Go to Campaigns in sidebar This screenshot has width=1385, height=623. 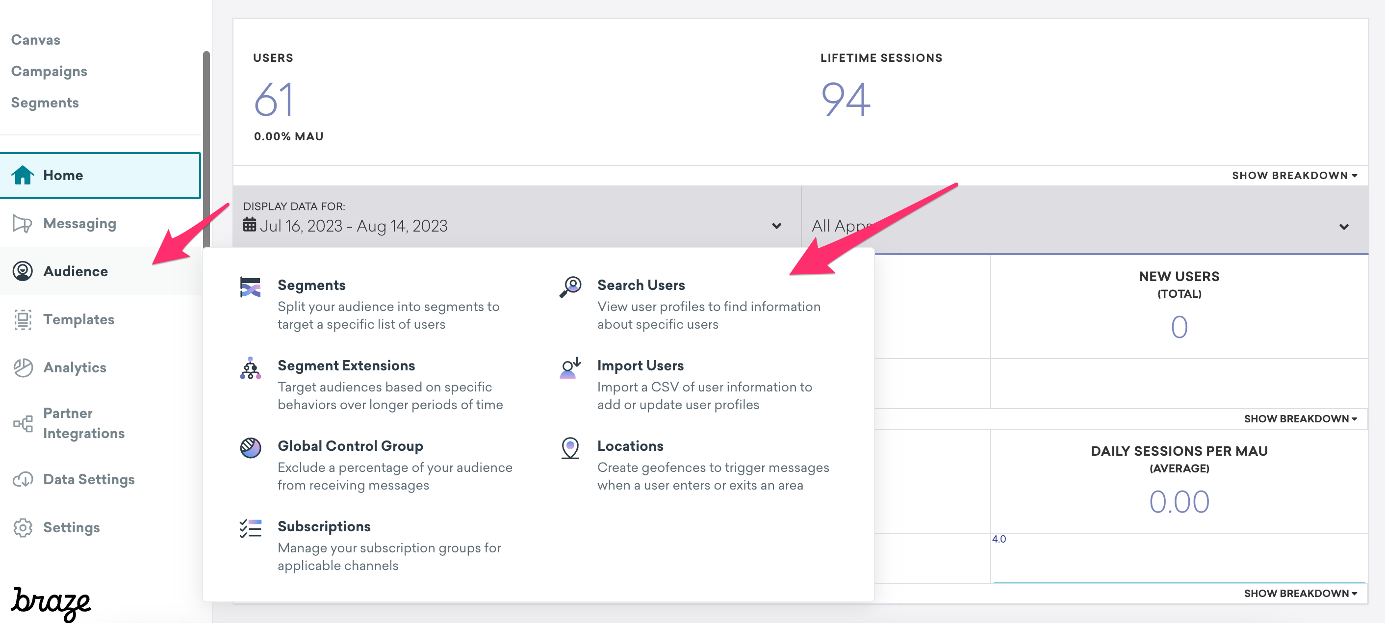pyautogui.click(x=49, y=71)
